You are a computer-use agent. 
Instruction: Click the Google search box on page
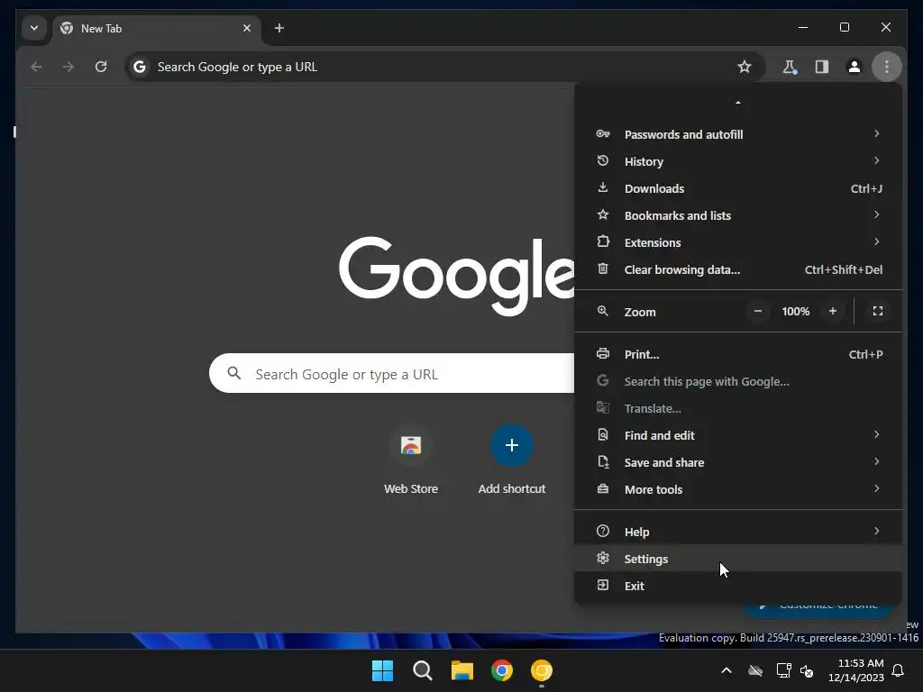[x=391, y=374]
